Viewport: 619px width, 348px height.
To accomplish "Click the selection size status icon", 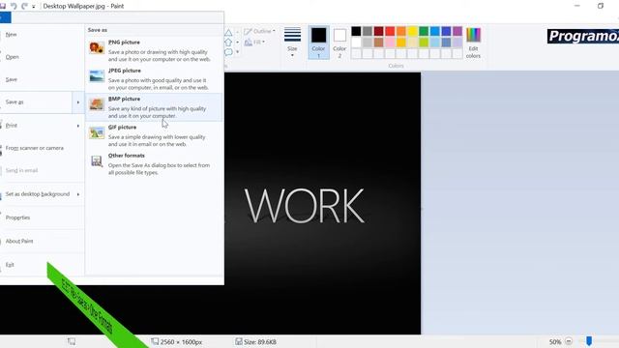I will (x=71, y=341).
